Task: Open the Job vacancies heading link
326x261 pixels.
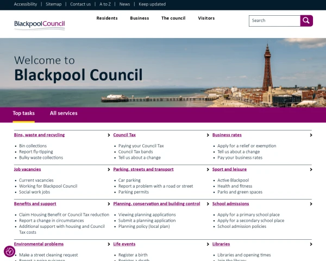Action: point(28,169)
